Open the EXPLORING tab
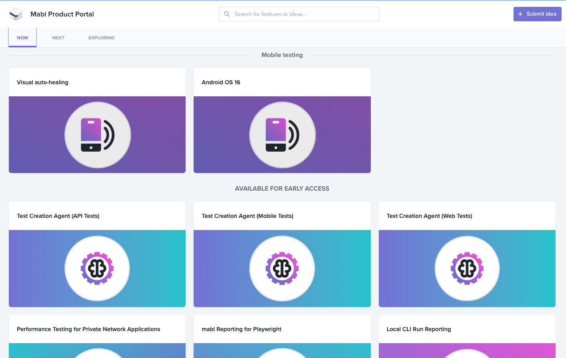 point(101,37)
